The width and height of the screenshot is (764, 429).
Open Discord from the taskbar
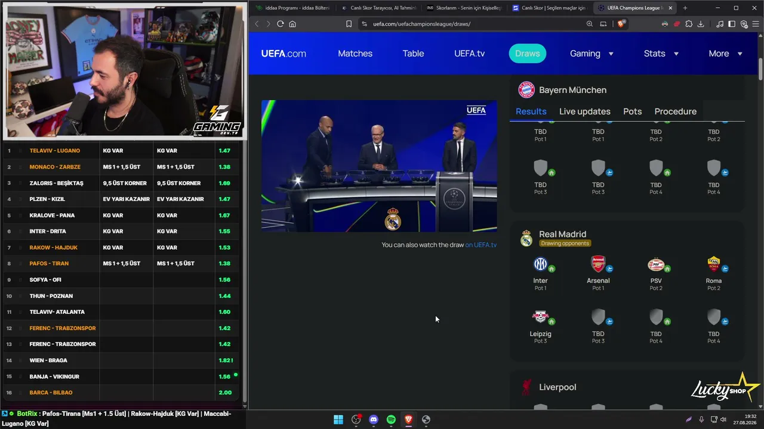click(374, 419)
